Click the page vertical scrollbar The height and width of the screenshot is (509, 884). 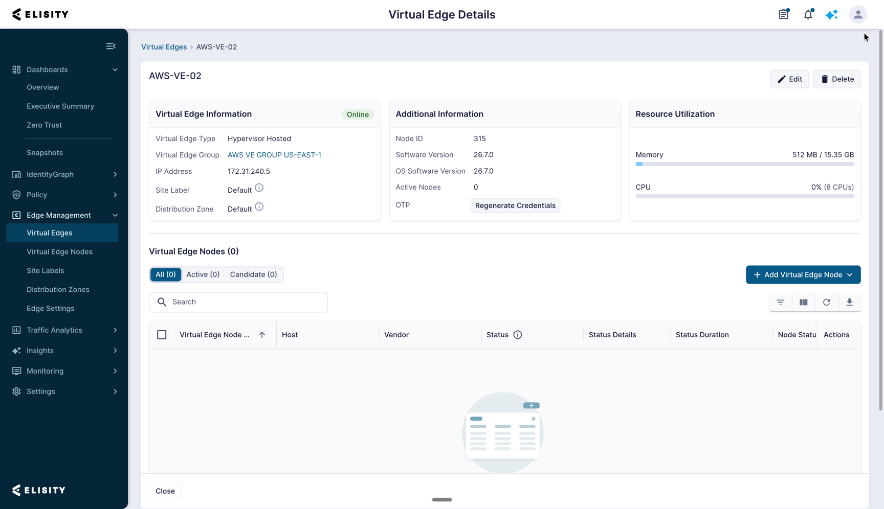[x=880, y=220]
